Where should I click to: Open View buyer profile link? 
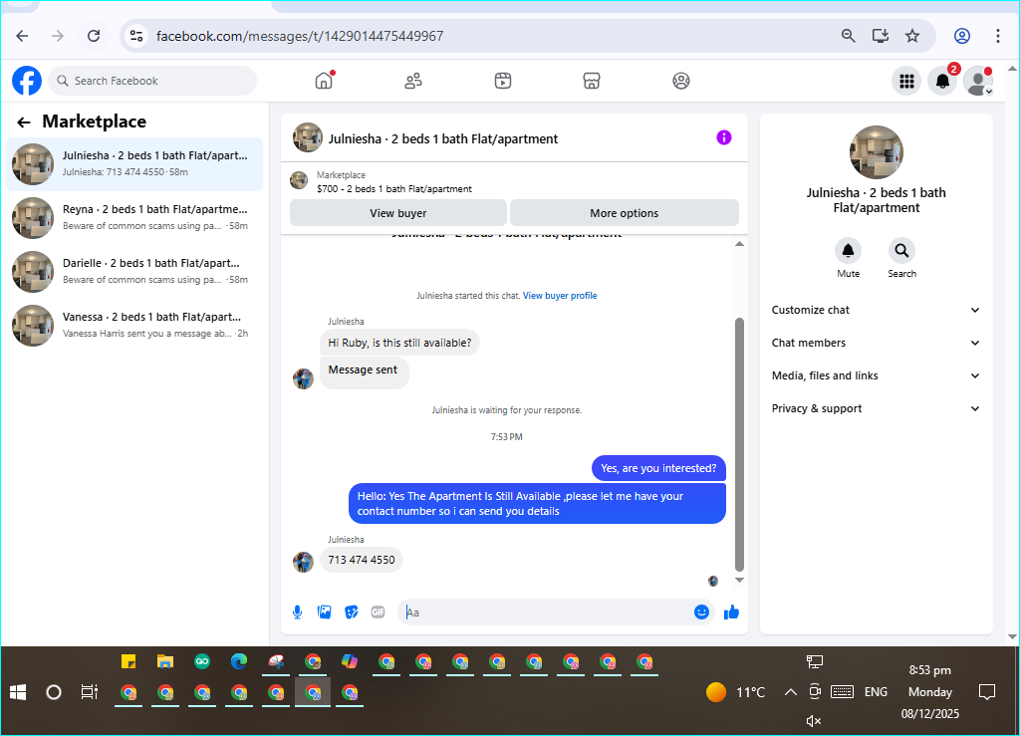coord(560,295)
